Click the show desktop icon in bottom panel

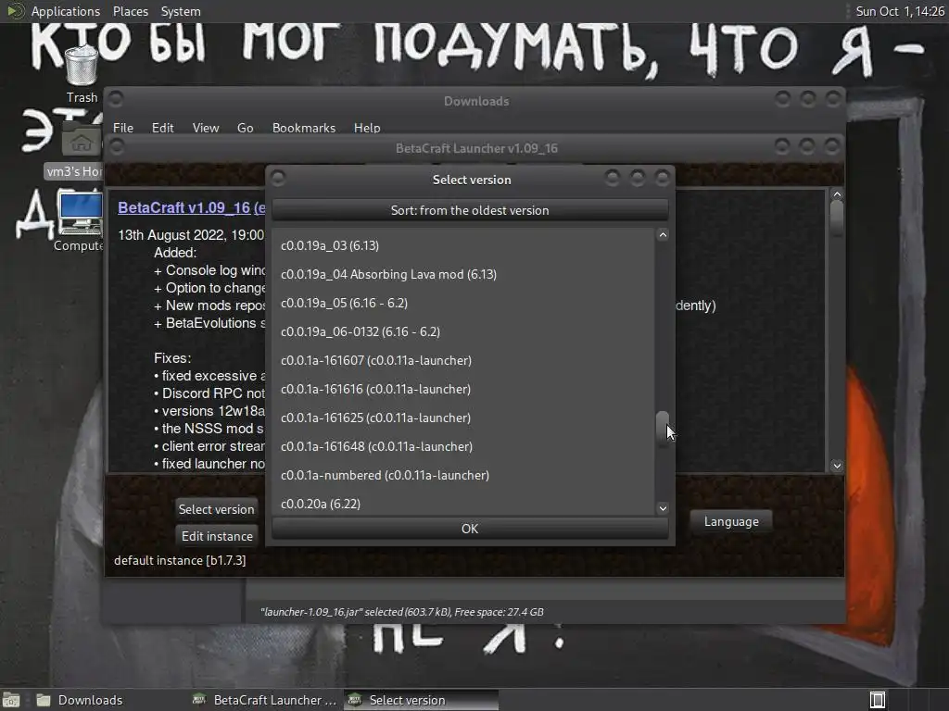click(11, 700)
